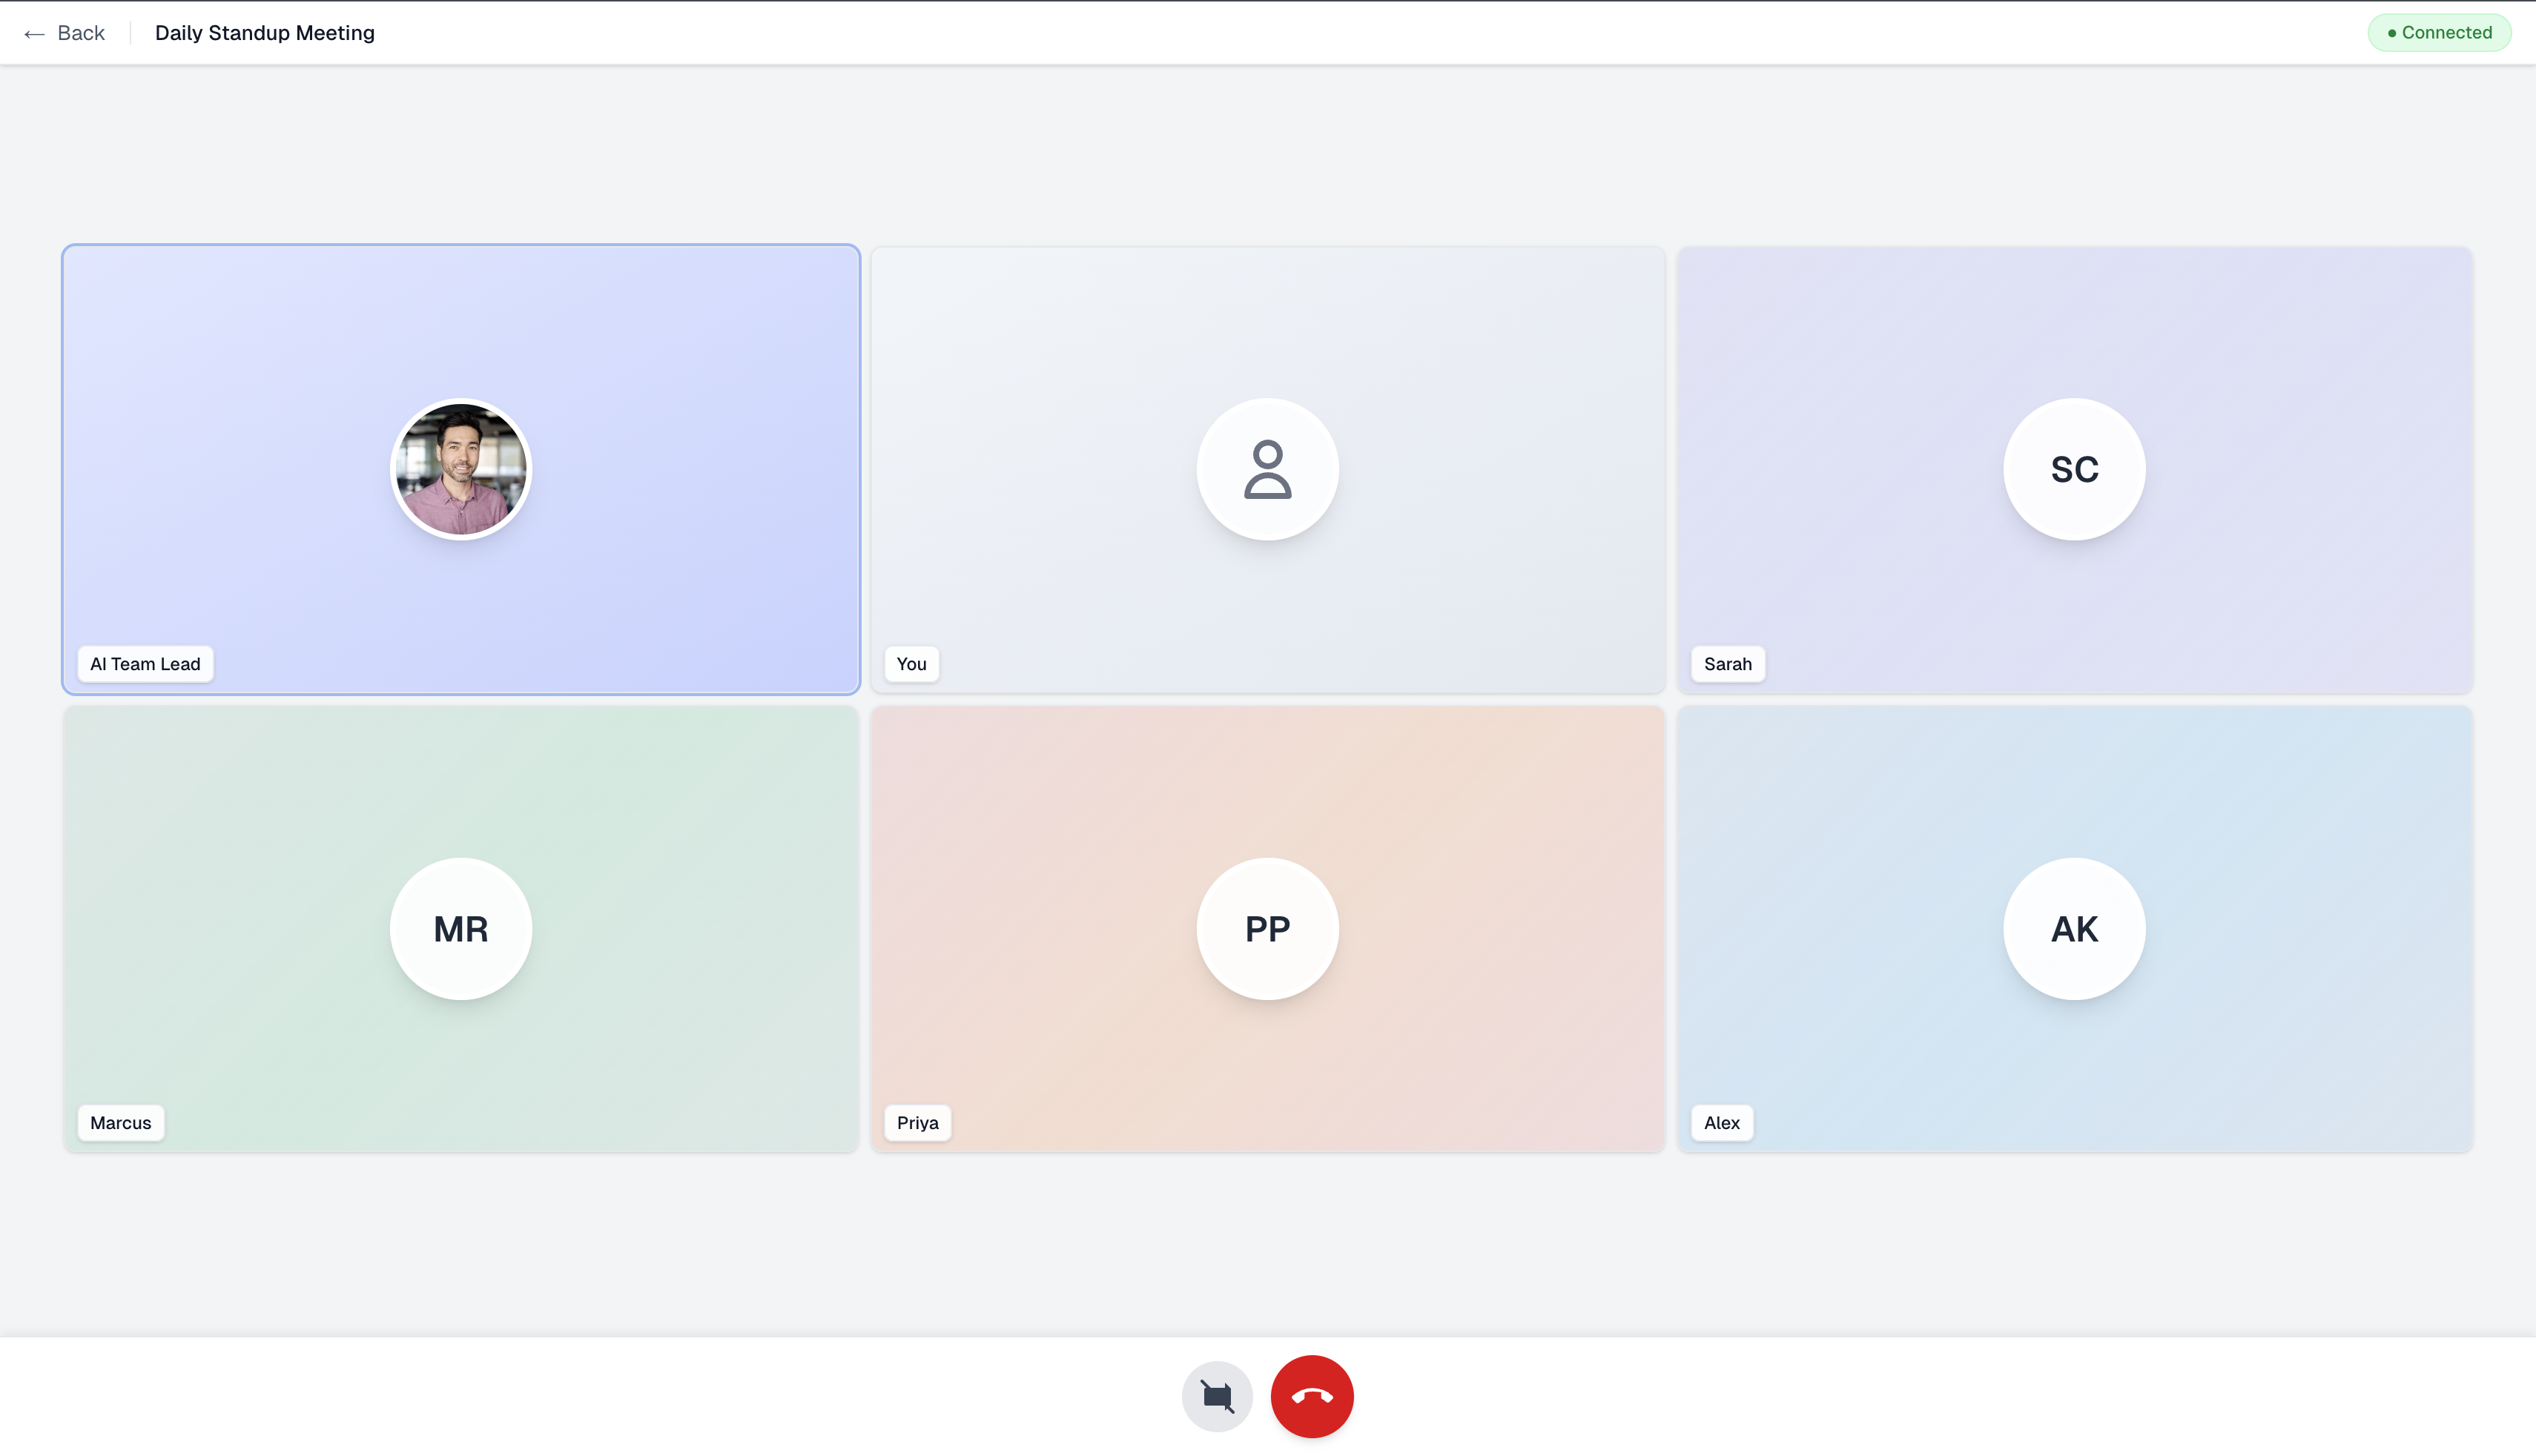Viewport: 2536px width, 1456px height.
Task: Click the MR initials avatar
Action: tap(460, 928)
